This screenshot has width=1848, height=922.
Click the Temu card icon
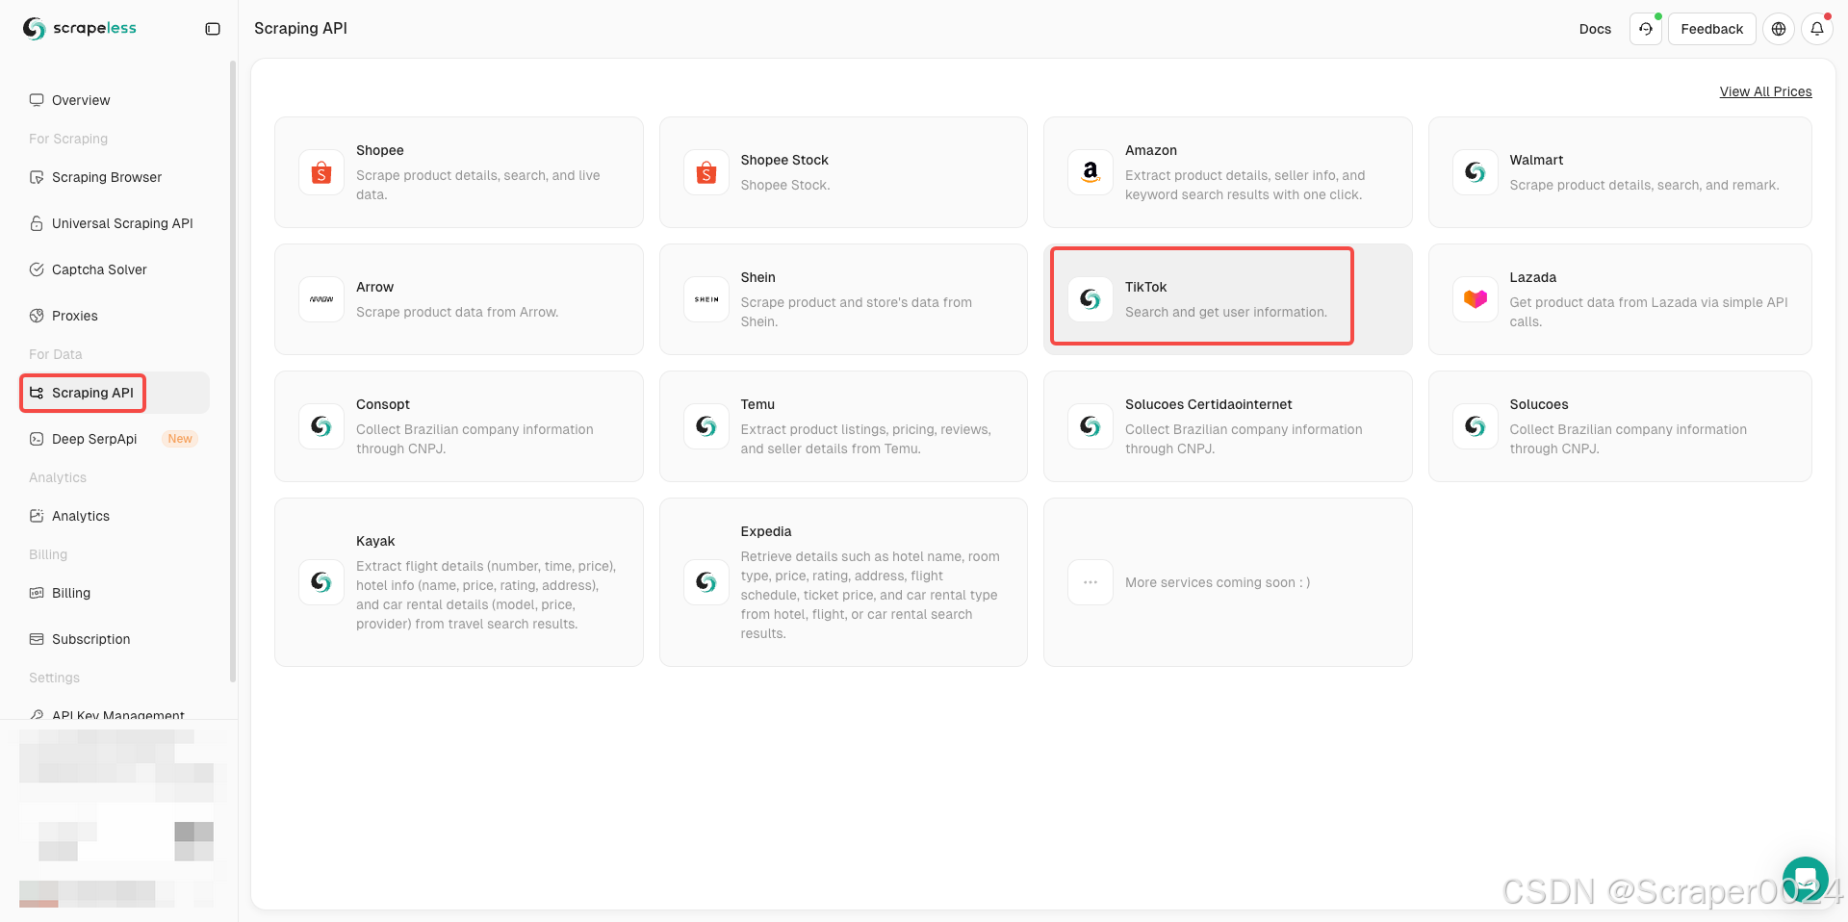tap(706, 426)
